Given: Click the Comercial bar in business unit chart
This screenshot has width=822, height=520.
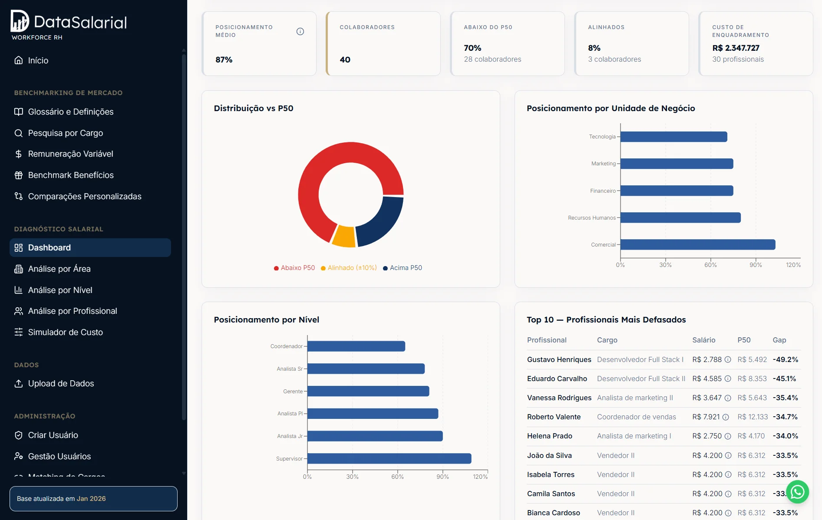Looking at the screenshot, I should 698,245.
